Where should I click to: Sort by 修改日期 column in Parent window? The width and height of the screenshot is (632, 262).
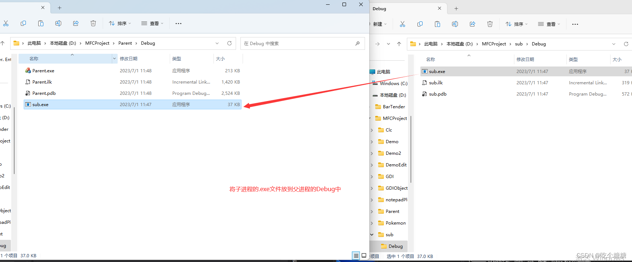[144, 59]
